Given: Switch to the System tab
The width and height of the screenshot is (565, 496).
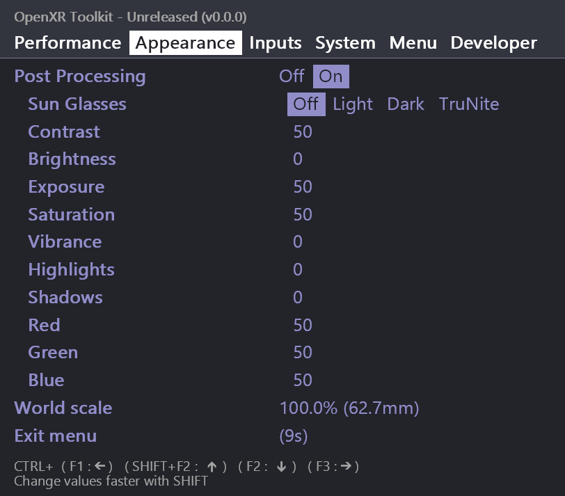Looking at the screenshot, I should 345,42.
